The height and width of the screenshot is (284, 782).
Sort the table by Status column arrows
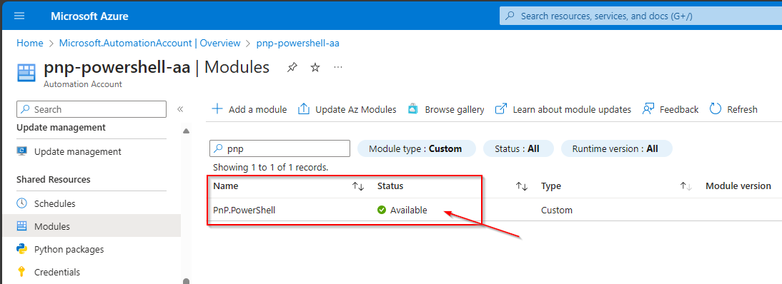(x=522, y=186)
